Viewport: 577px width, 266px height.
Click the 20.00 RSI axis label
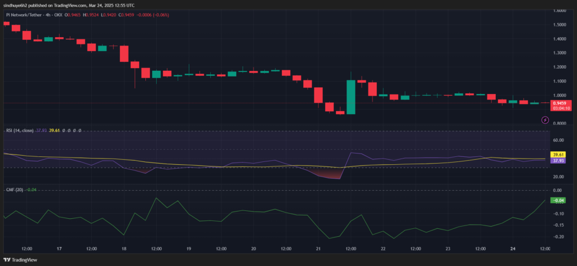pyautogui.click(x=558, y=177)
